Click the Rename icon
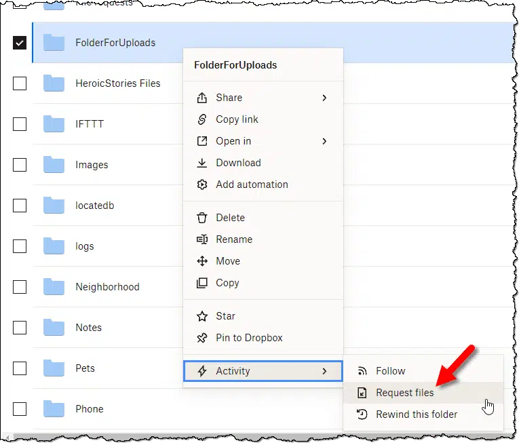The width and height of the screenshot is (521, 445). [x=202, y=240]
